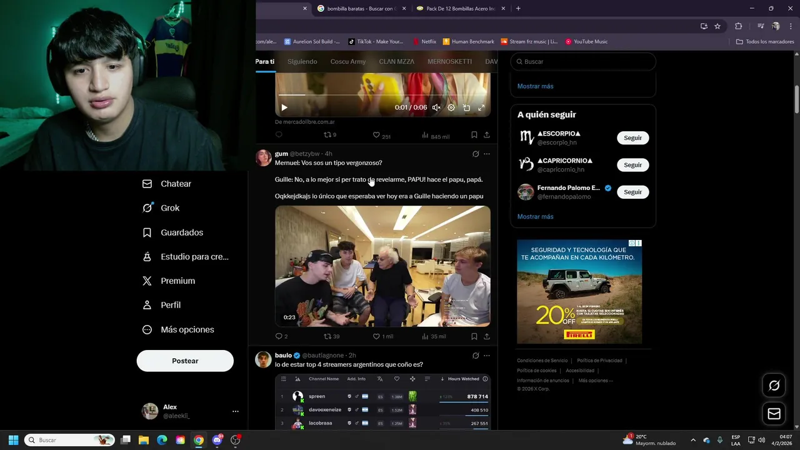Unmute the mercadolibre video sound
Image resolution: width=800 pixels, height=450 pixels.
[x=436, y=107]
